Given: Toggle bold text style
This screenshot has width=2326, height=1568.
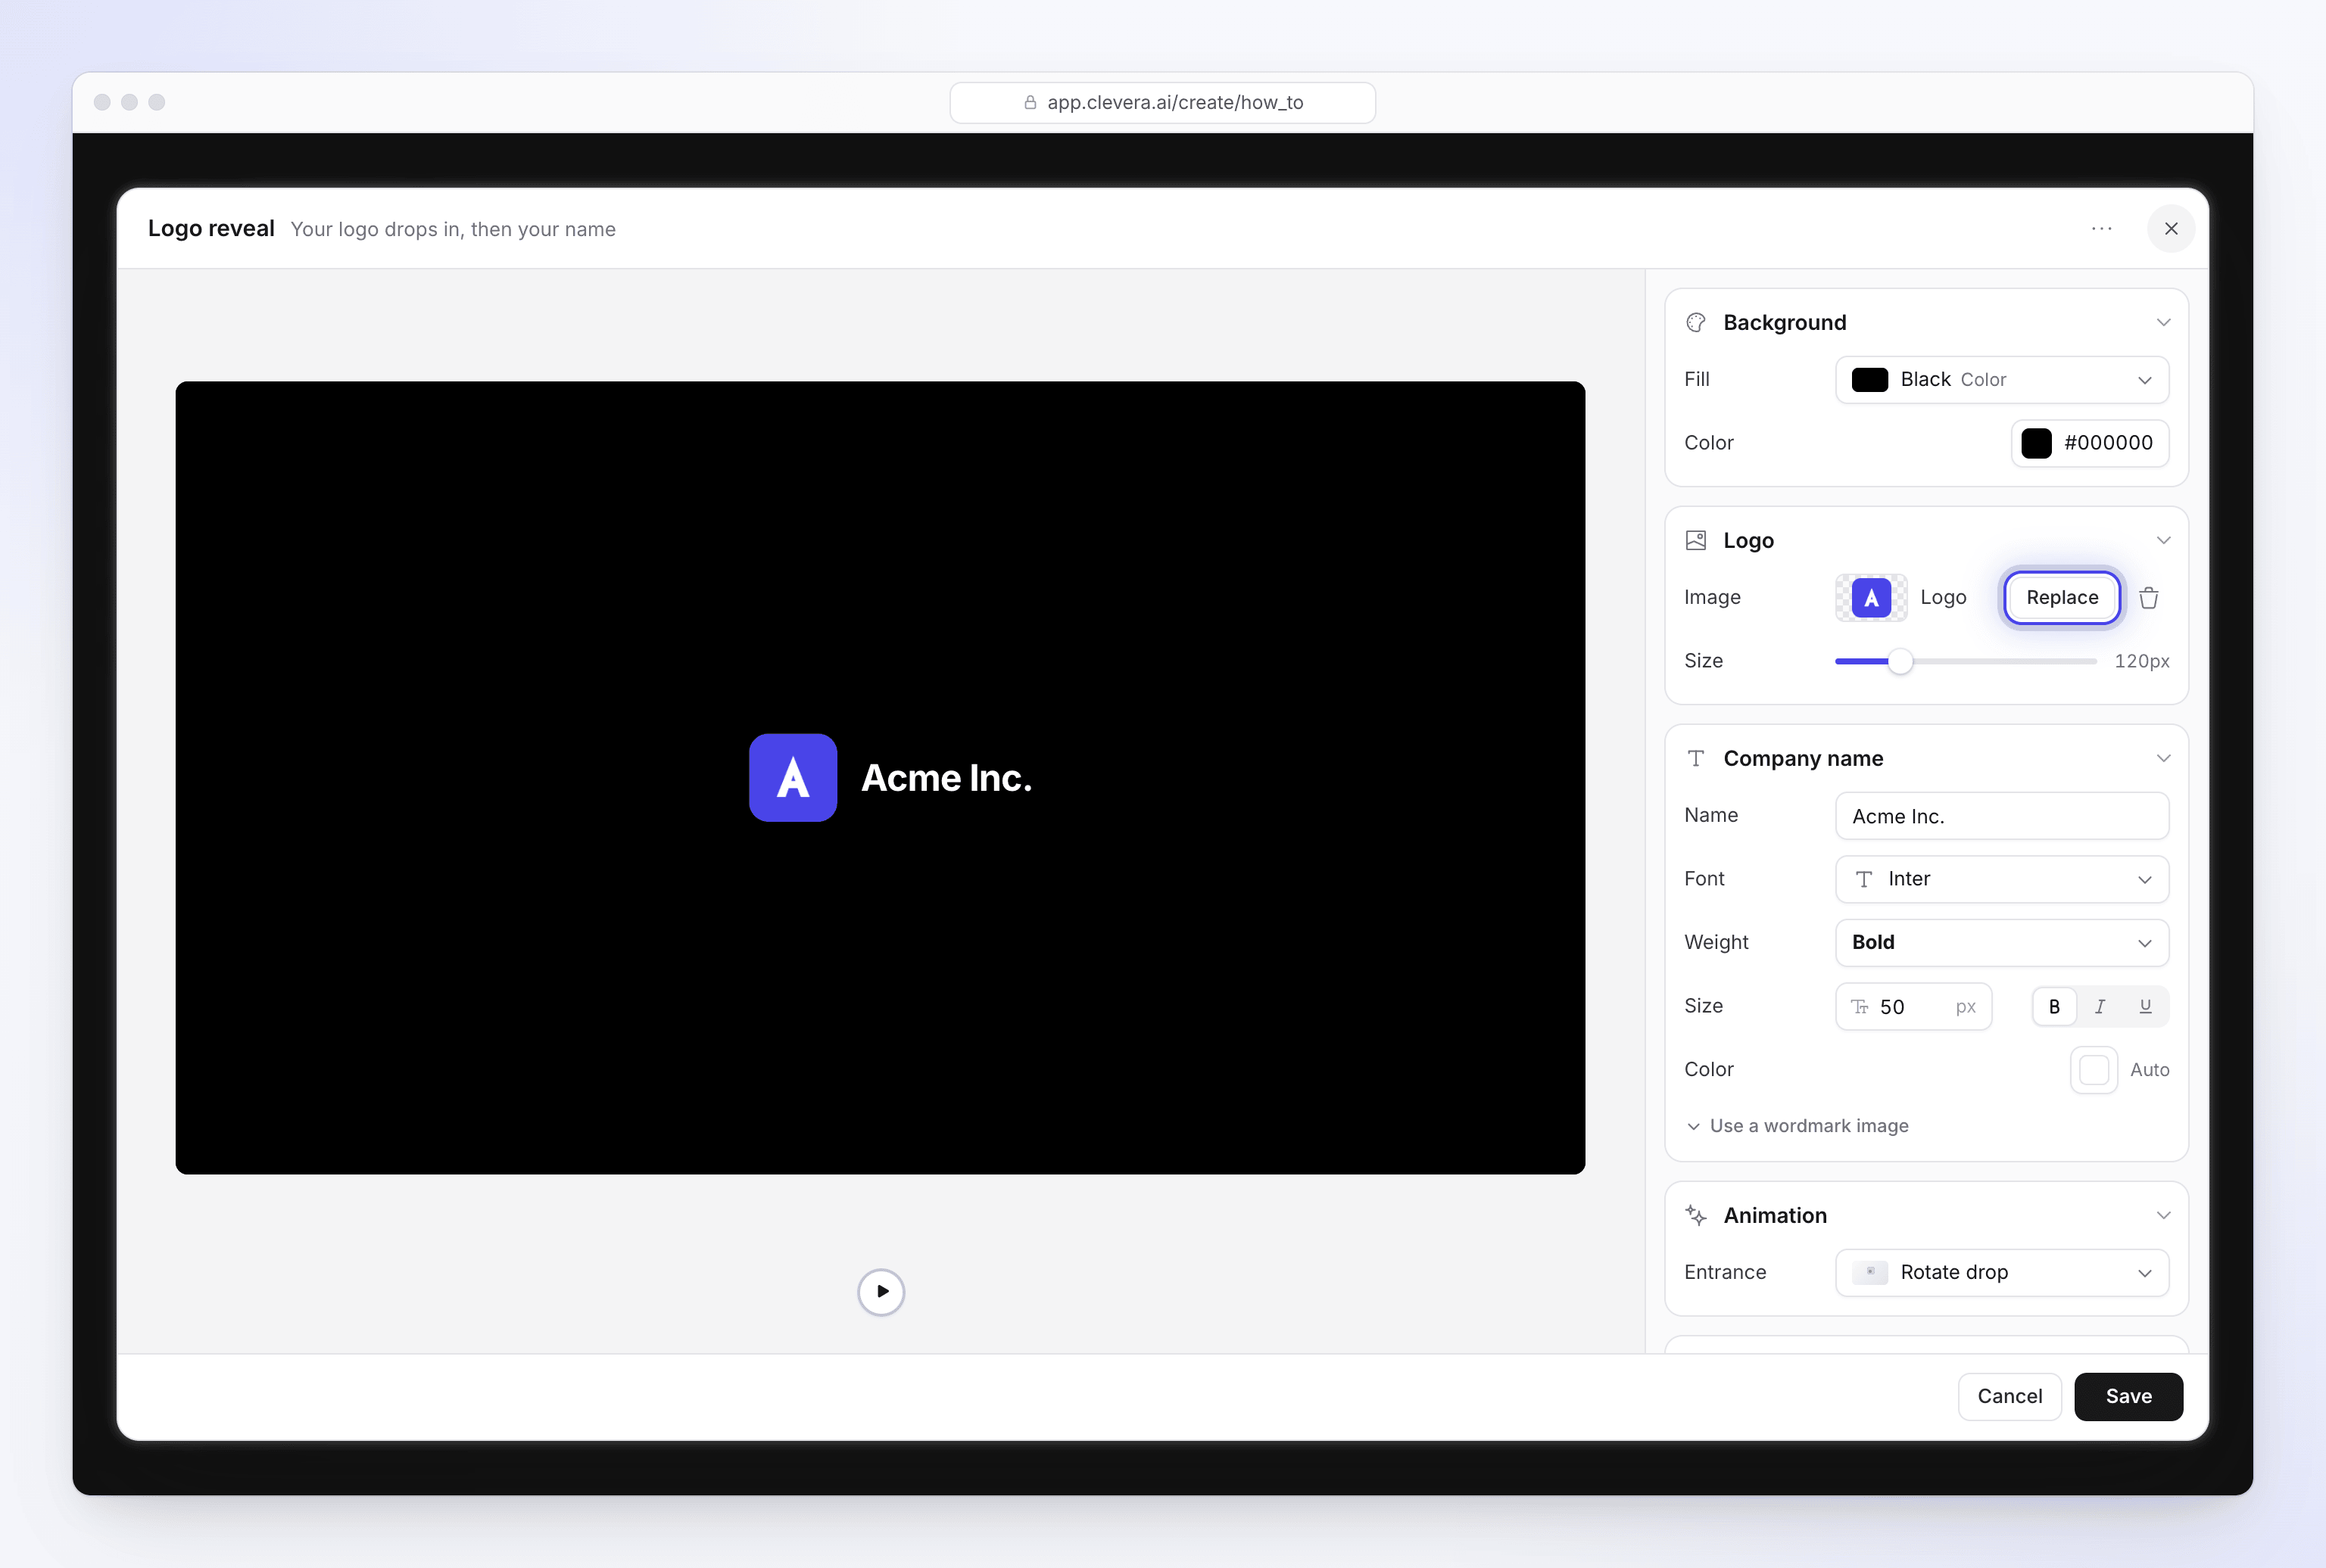Looking at the screenshot, I should (x=2055, y=1007).
